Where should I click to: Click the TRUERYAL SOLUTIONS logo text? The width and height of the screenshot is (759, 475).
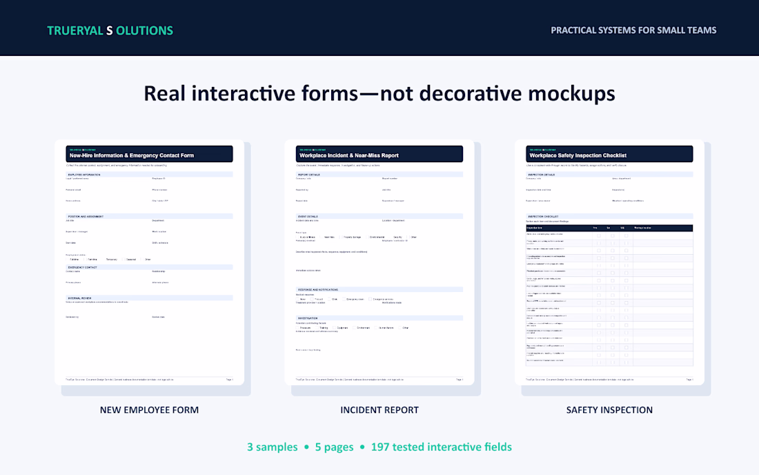point(110,30)
